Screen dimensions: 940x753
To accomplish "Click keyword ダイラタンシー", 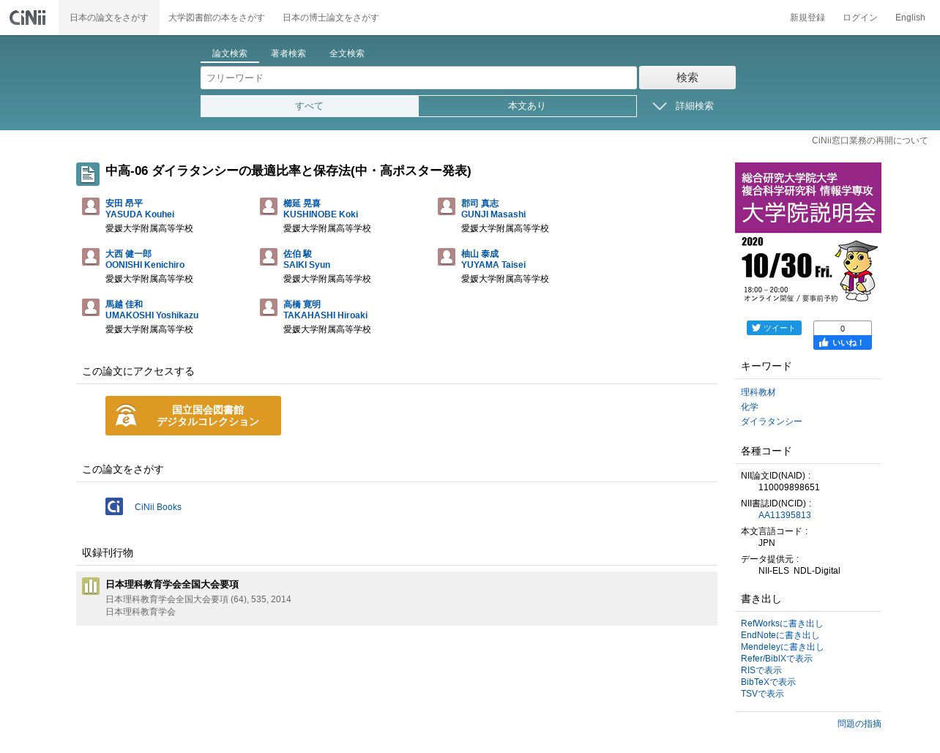I will point(772,422).
